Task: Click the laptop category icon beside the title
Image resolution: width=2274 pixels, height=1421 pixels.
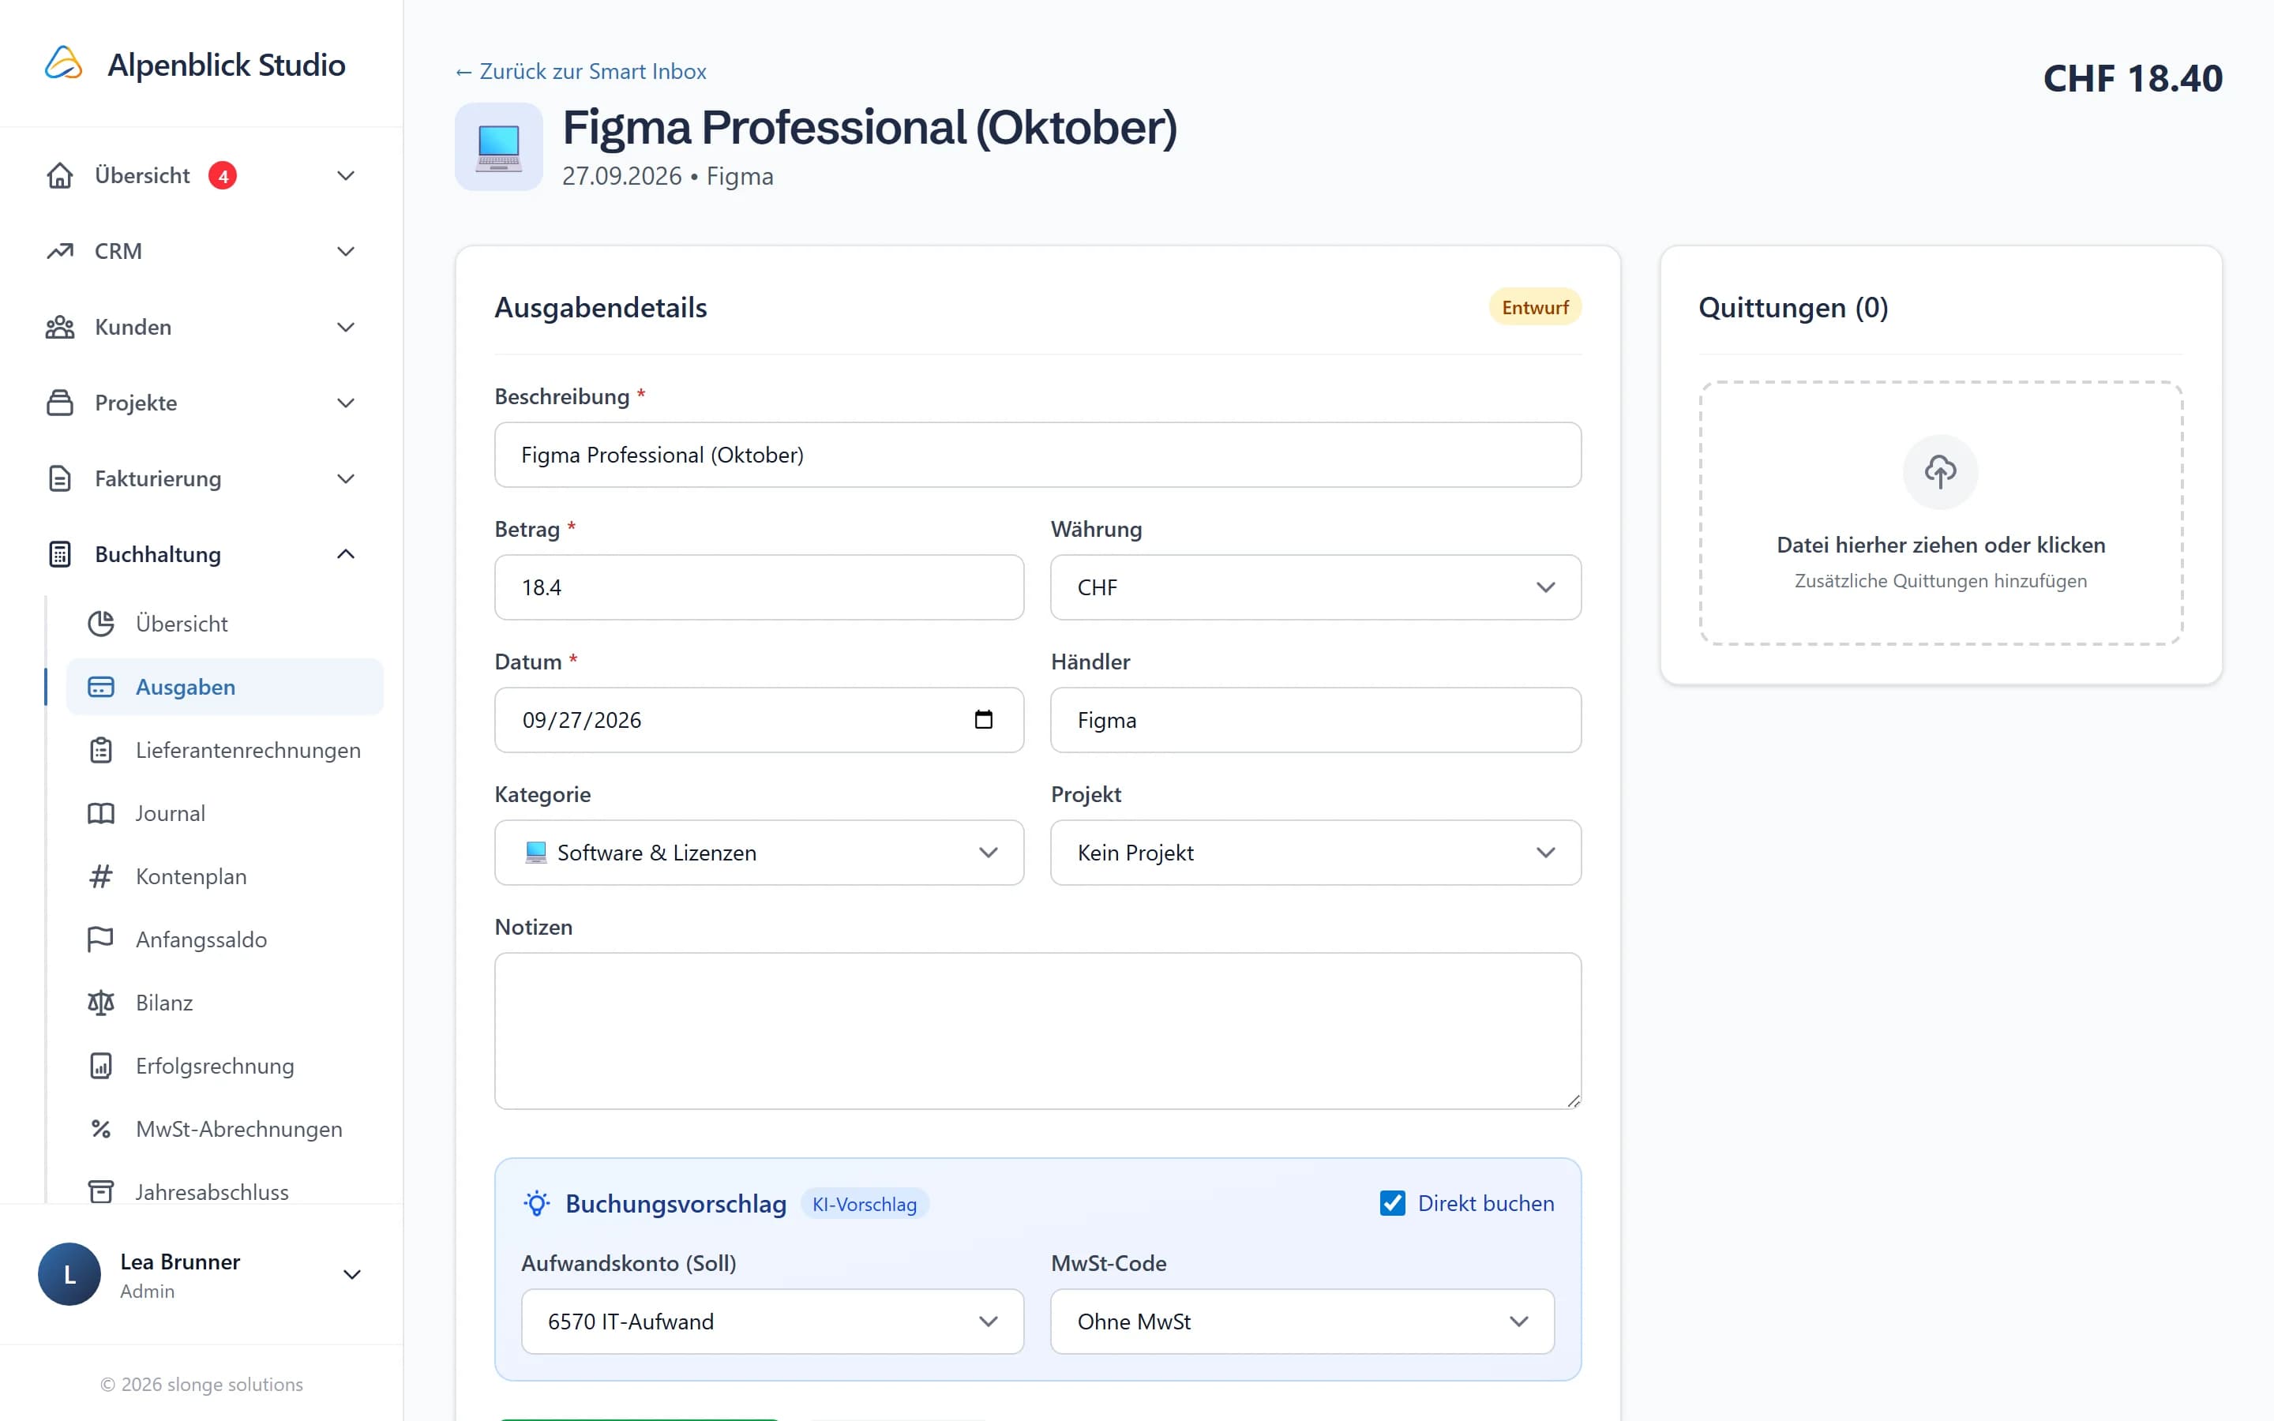Action: pos(499,147)
